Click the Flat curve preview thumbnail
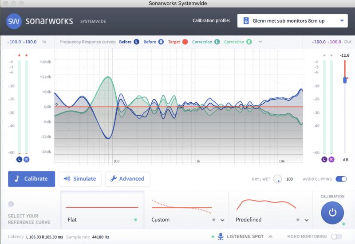Screen dimensions: 355x244 tap(102, 207)
